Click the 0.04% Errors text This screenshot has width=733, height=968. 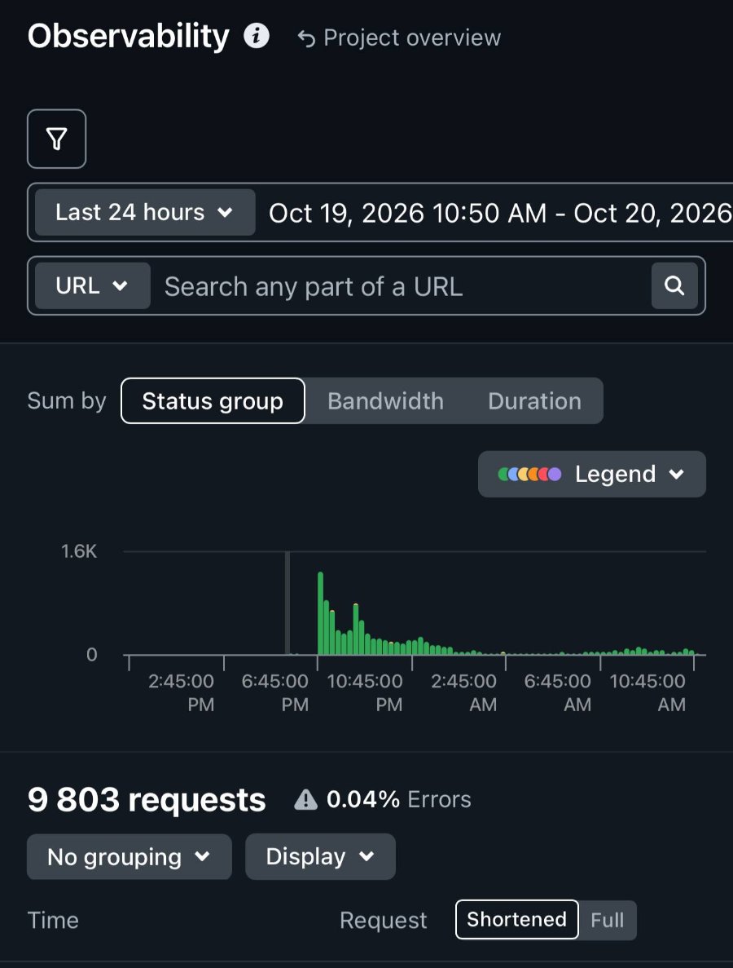pos(399,799)
